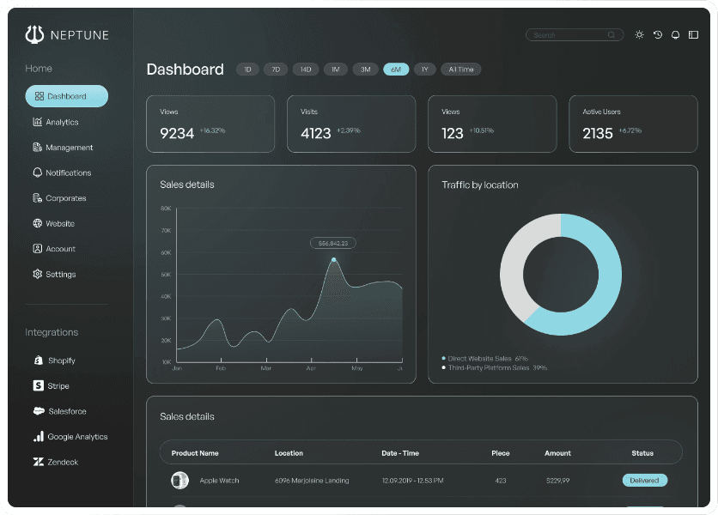Open the Analytics menu item

(62, 122)
